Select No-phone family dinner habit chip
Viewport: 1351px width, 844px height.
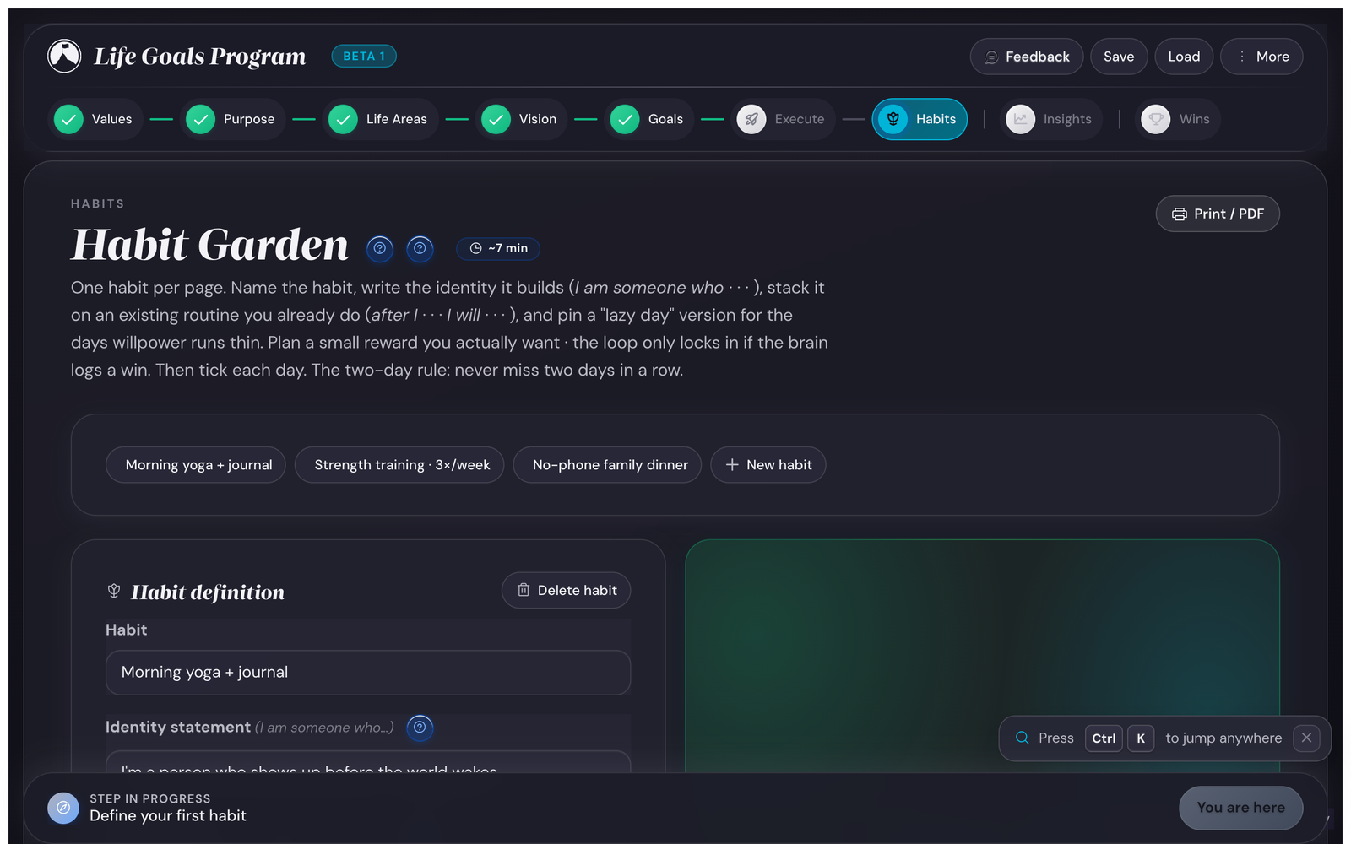pyautogui.click(x=607, y=465)
